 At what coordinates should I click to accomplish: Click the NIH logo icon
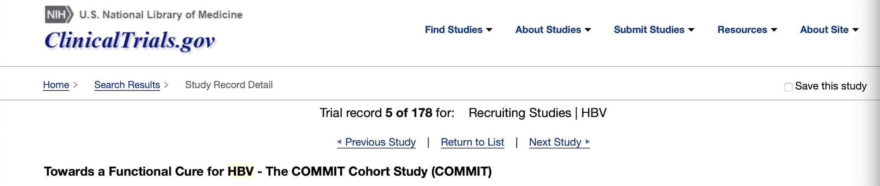[x=59, y=15]
